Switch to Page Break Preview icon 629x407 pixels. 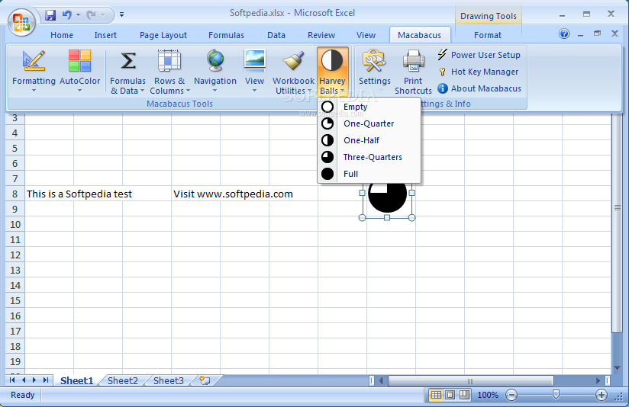pyautogui.click(x=464, y=395)
